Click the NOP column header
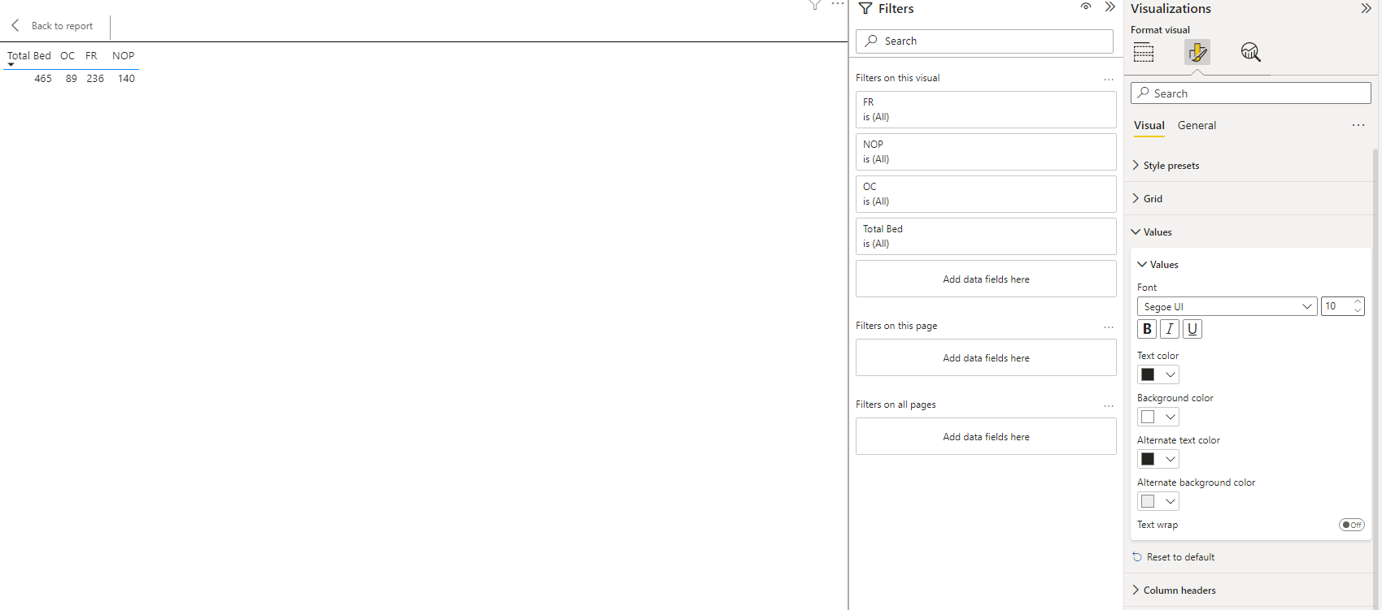Image resolution: width=1382 pixels, height=610 pixels. click(x=123, y=56)
